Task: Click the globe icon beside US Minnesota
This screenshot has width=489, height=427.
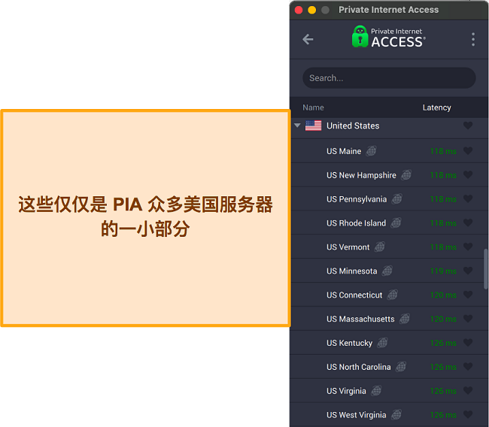Action: [x=387, y=271]
